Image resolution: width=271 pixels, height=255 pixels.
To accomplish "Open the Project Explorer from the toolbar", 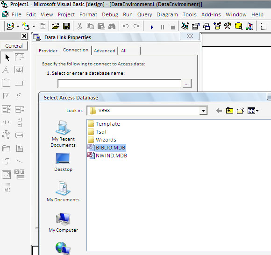I will click(185, 27).
